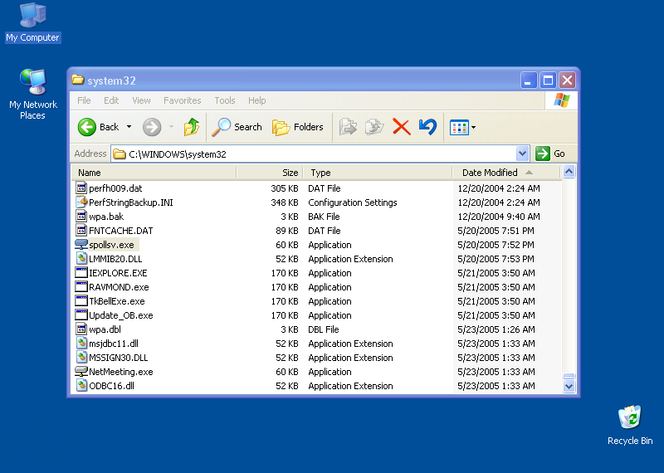This screenshot has width=664, height=473.
Task: Click the Go button
Action: [550, 154]
